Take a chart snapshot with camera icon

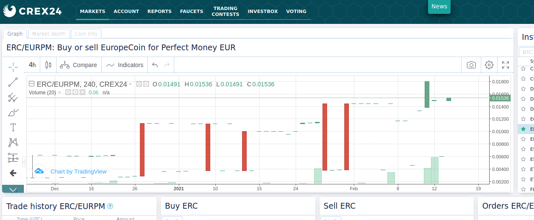pyautogui.click(x=471, y=65)
